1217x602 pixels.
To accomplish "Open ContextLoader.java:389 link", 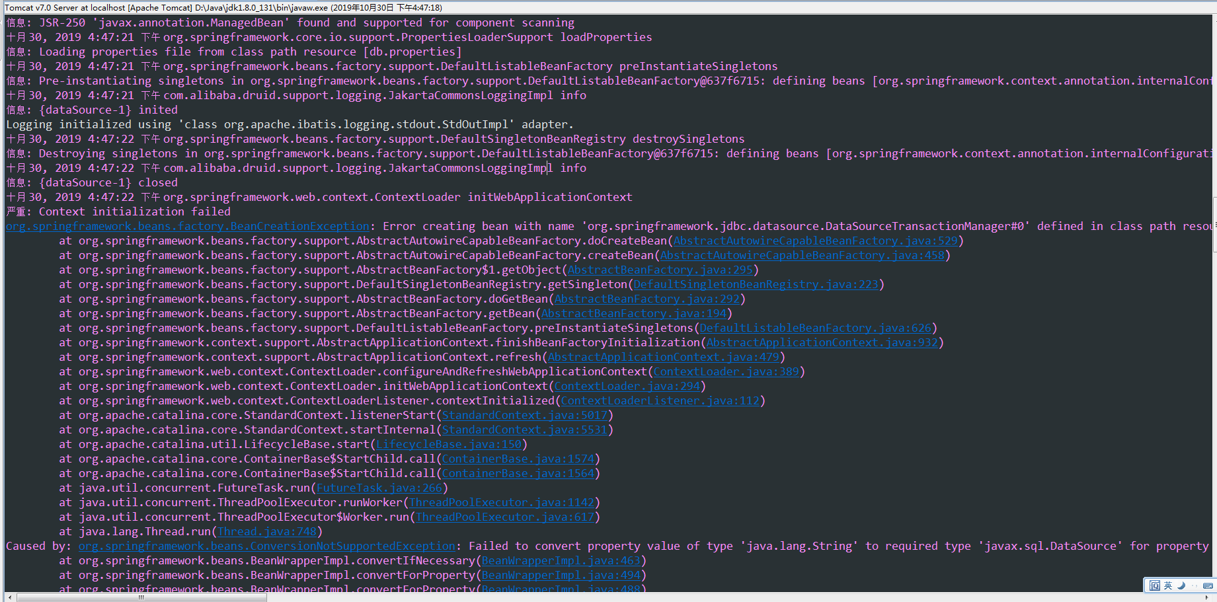I will pyautogui.click(x=725, y=371).
